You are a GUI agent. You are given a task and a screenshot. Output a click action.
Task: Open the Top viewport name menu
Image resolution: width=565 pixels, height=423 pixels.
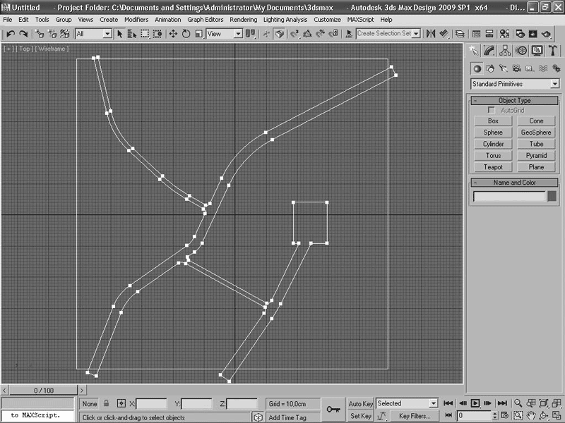click(x=25, y=49)
